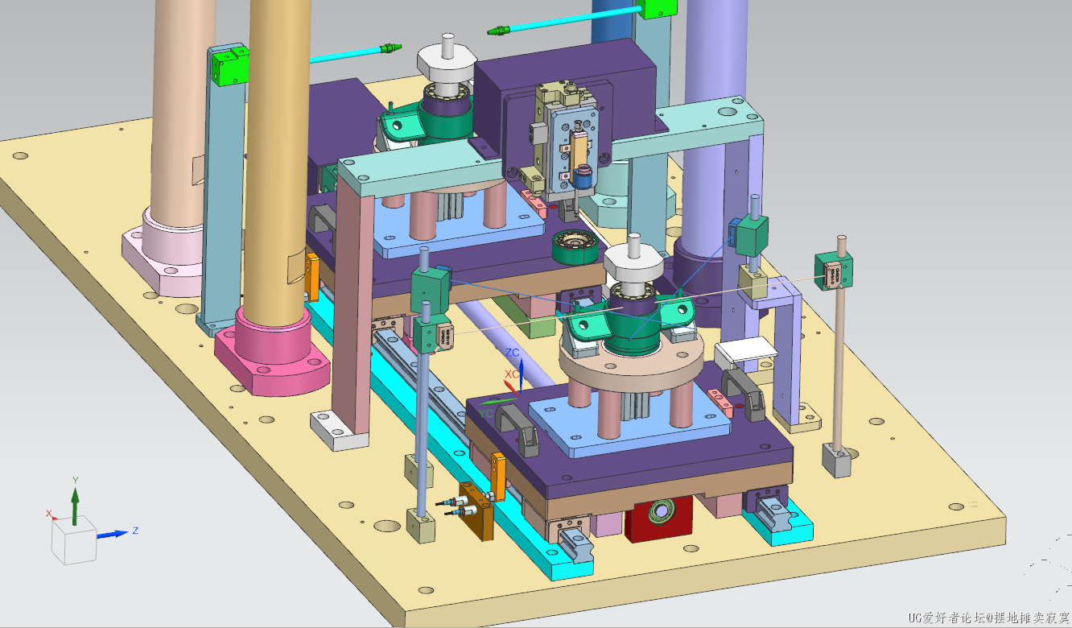Select the XC axis label of the WCS
The width and height of the screenshot is (1072, 628).
pos(512,374)
